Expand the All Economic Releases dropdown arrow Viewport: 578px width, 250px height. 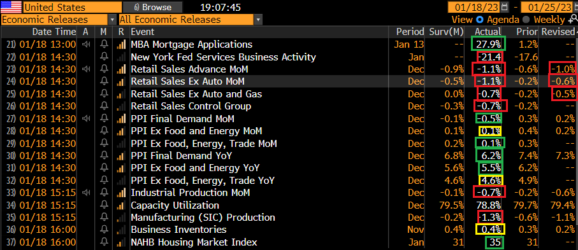258,20
